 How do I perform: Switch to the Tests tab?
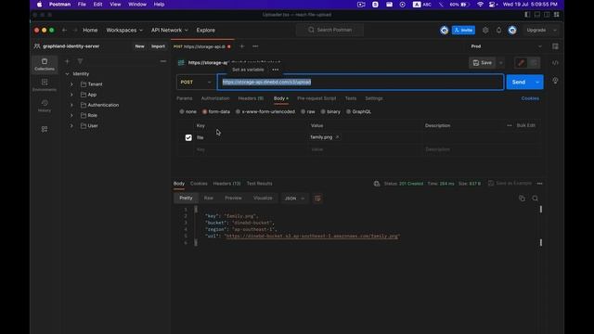tap(351, 98)
